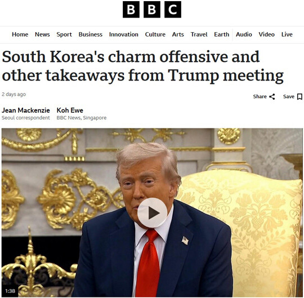Screen dimensions: 304x298
Task: Open the Travel section
Action: pos(199,34)
